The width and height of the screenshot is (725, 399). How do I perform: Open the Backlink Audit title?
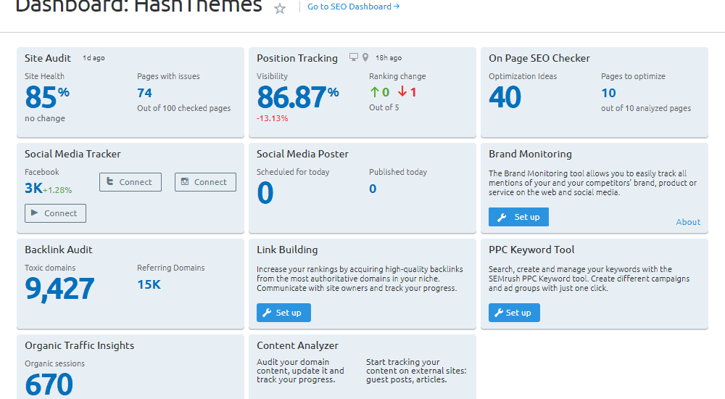(58, 250)
